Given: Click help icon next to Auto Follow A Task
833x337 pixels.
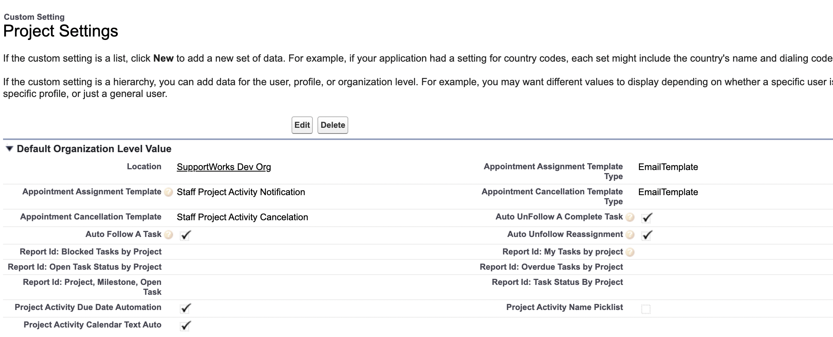Looking at the screenshot, I should pos(168,235).
